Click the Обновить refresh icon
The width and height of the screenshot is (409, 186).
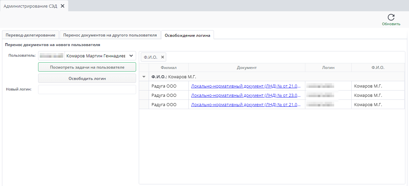pyautogui.click(x=391, y=18)
